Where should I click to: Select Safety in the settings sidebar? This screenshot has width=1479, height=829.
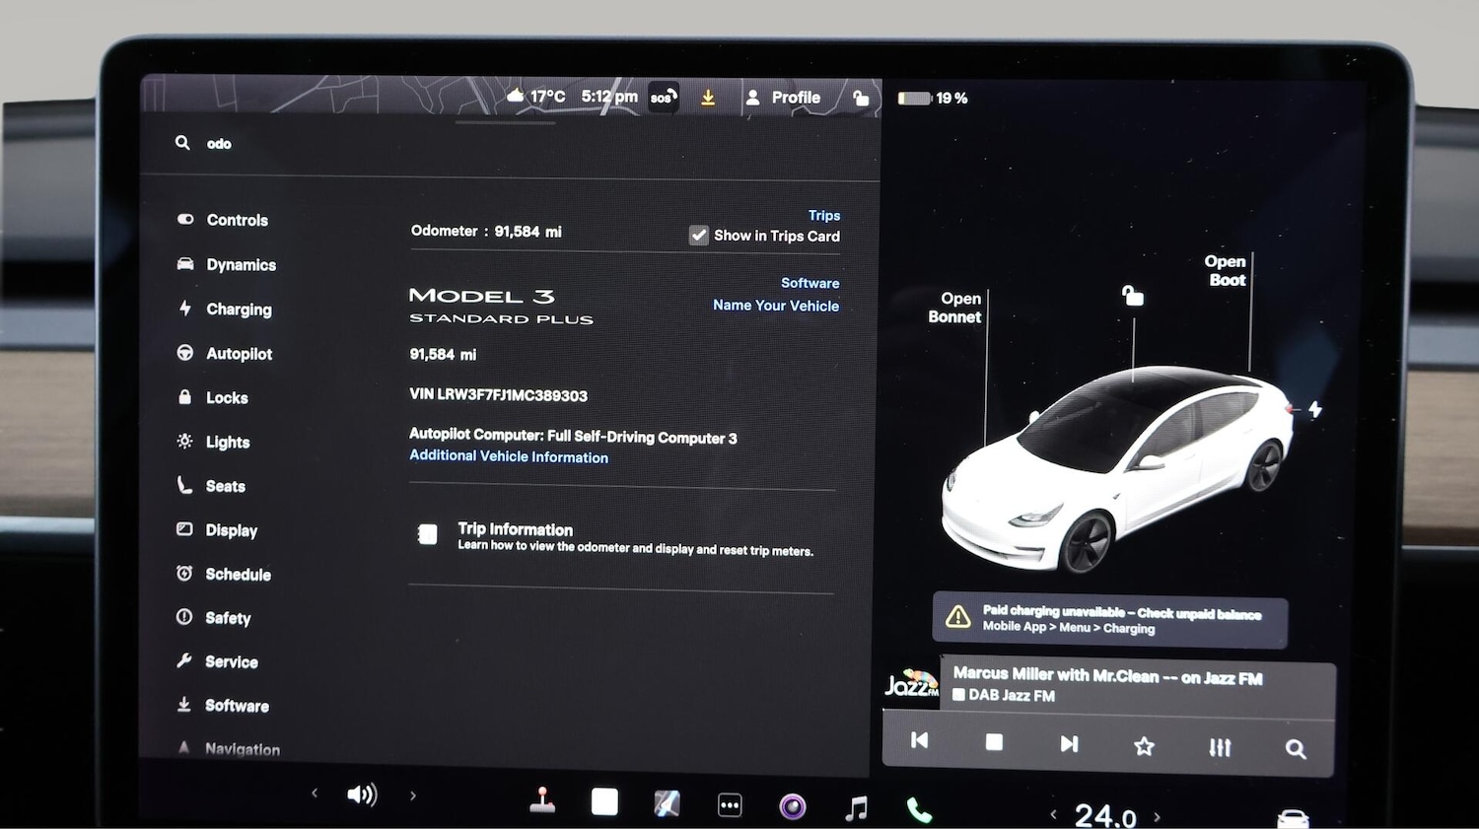pyautogui.click(x=228, y=618)
